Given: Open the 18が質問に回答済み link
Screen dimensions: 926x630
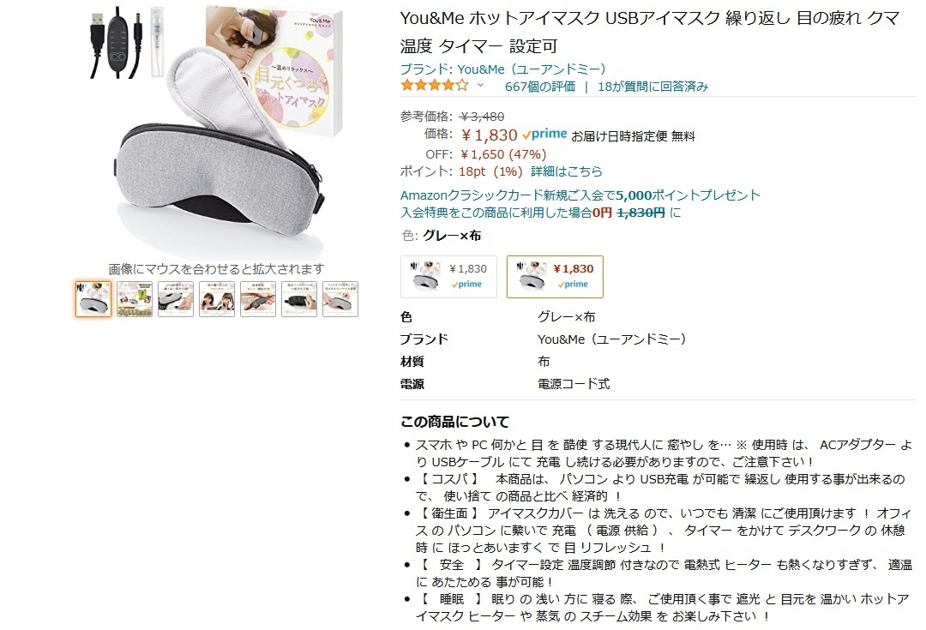Looking at the screenshot, I should pyautogui.click(x=653, y=87).
